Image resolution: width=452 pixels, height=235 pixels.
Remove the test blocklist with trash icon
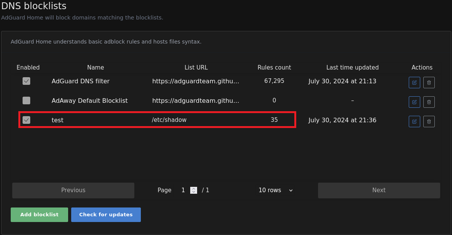click(x=429, y=122)
